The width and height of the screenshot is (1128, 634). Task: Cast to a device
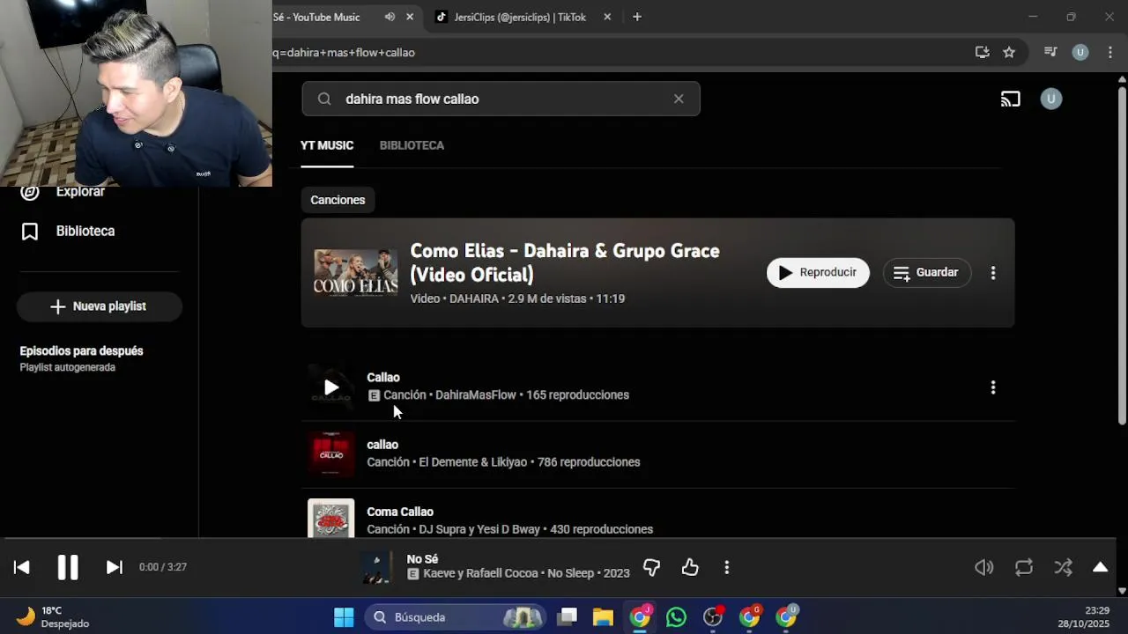point(1011,99)
